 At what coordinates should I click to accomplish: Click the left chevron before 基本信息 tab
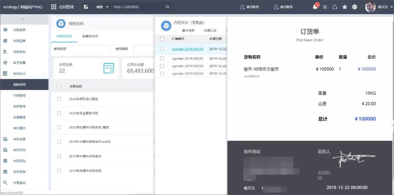(175, 31)
